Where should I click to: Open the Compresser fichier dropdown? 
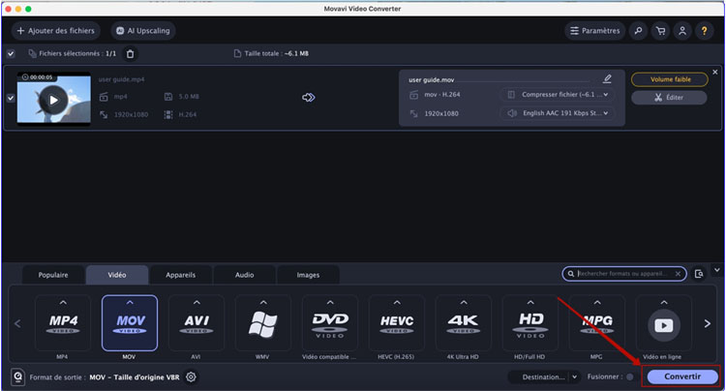pyautogui.click(x=557, y=95)
